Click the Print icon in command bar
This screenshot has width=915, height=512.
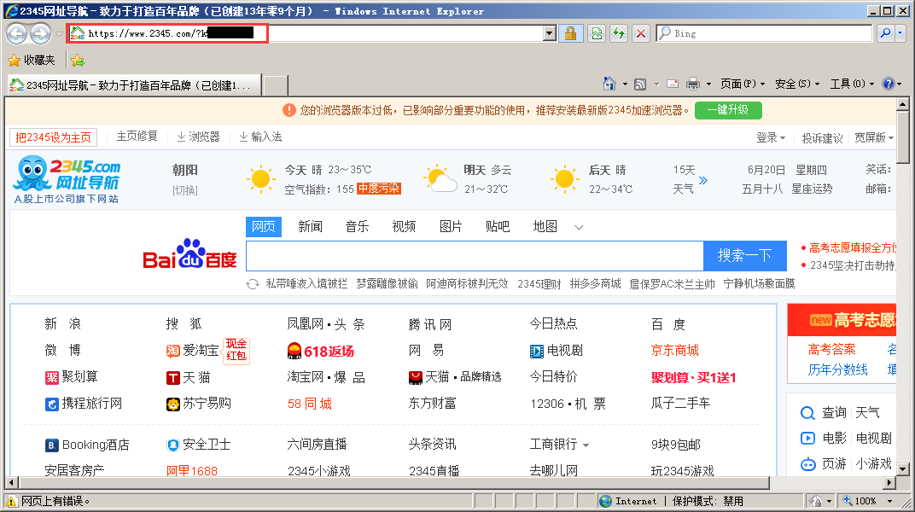click(693, 84)
